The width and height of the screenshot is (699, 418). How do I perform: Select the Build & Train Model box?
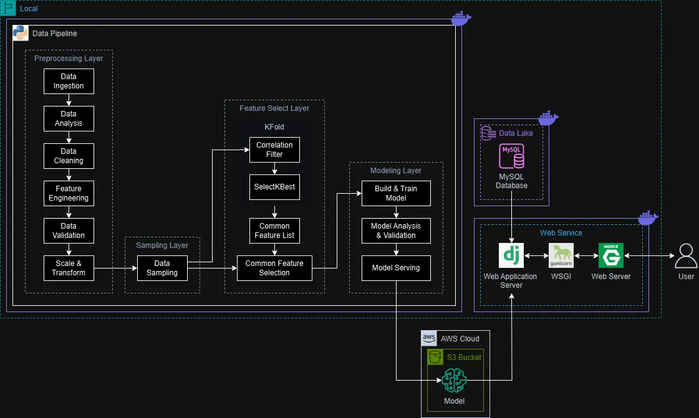click(x=396, y=193)
